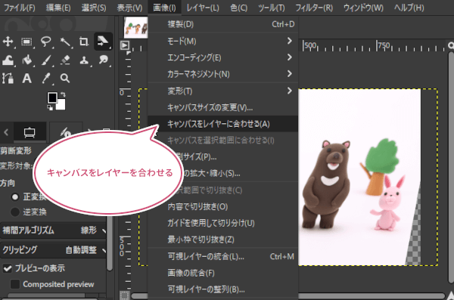Toggle quick mask at bottom-left of canvas

click(125, 295)
